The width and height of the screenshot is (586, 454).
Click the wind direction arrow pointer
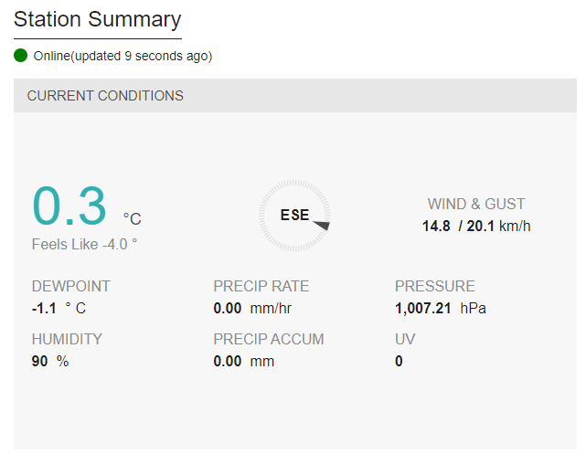click(x=322, y=225)
